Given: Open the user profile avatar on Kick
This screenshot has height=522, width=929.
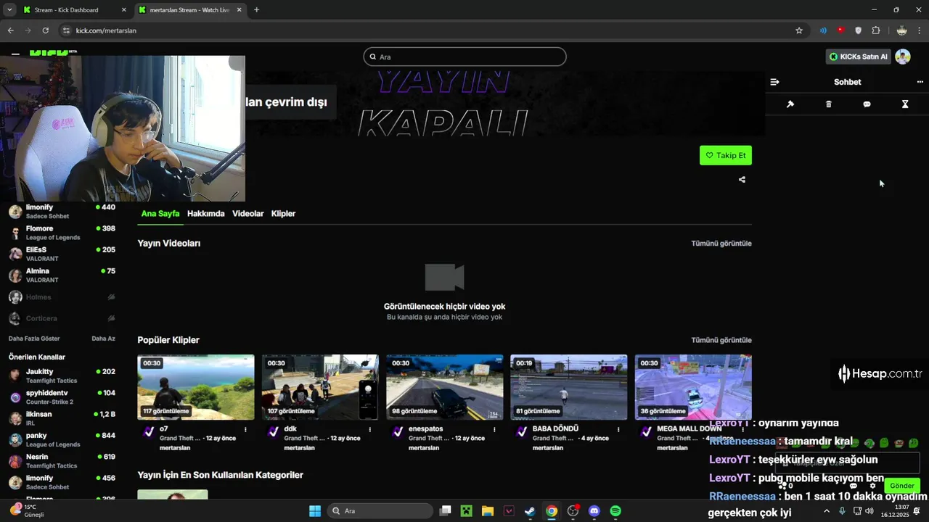Looking at the screenshot, I should point(903,57).
